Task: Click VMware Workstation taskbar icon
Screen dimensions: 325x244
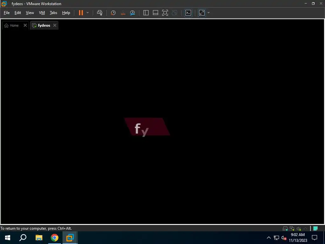Action: (x=70, y=238)
